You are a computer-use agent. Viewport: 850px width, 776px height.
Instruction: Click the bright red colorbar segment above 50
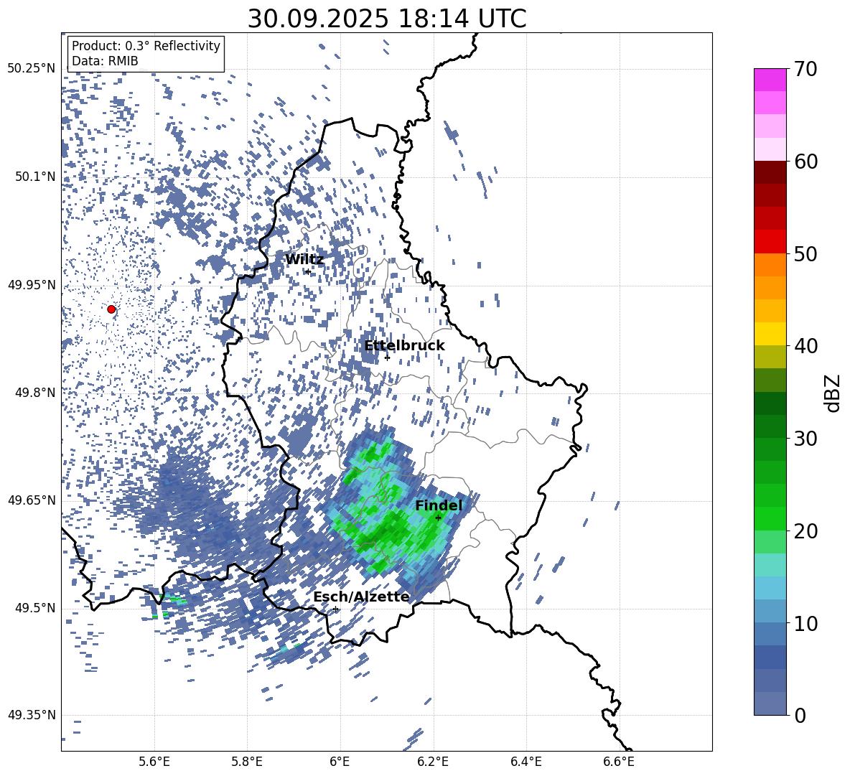[x=770, y=242]
